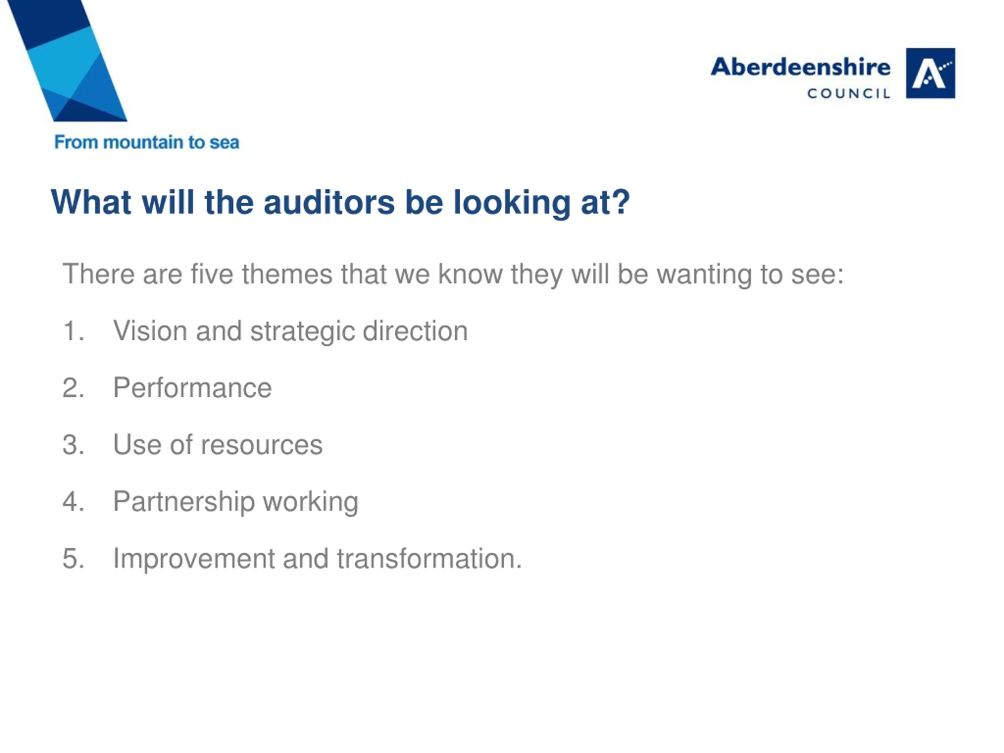Click list number 5
Image resolution: width=1004 pixels, height=753 pixels.
[x=73, y=558]
